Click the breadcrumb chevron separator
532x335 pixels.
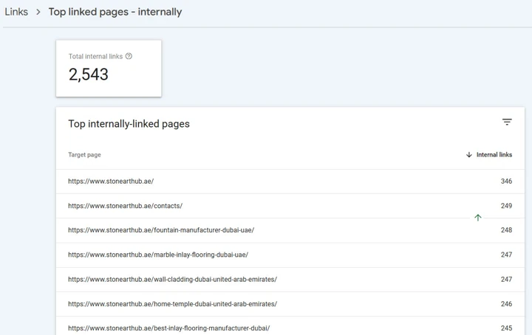[x=38, y=13]
